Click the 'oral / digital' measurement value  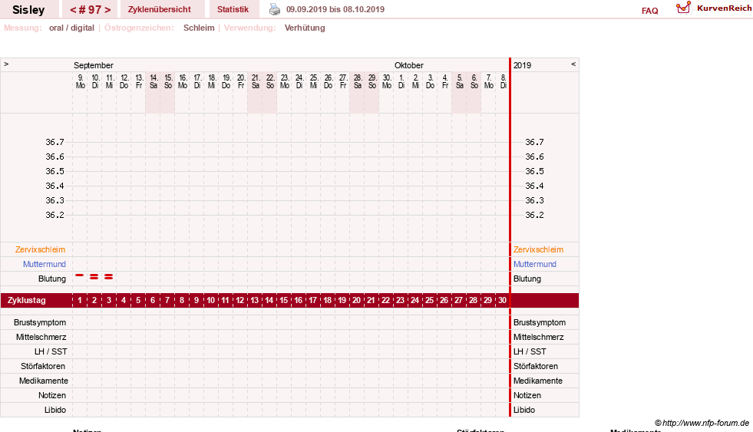tap(71, 28)
